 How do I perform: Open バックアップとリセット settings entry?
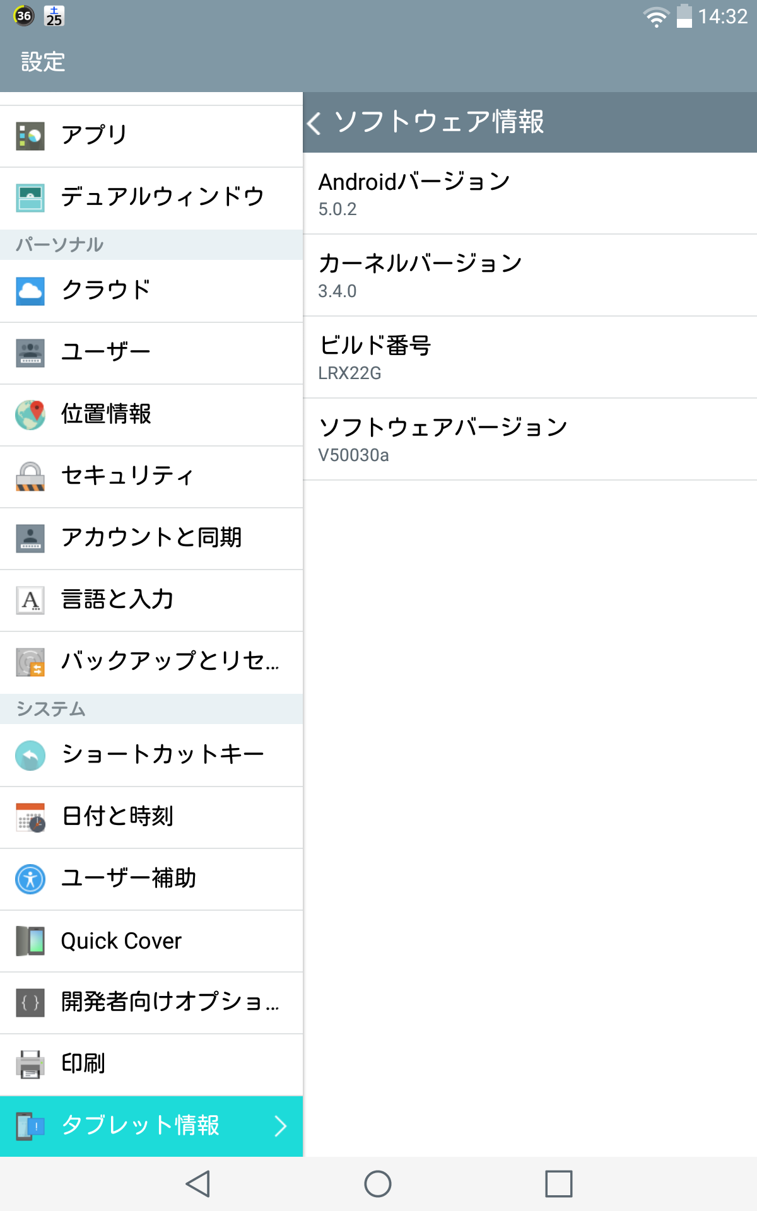click(x=151, y=662)
